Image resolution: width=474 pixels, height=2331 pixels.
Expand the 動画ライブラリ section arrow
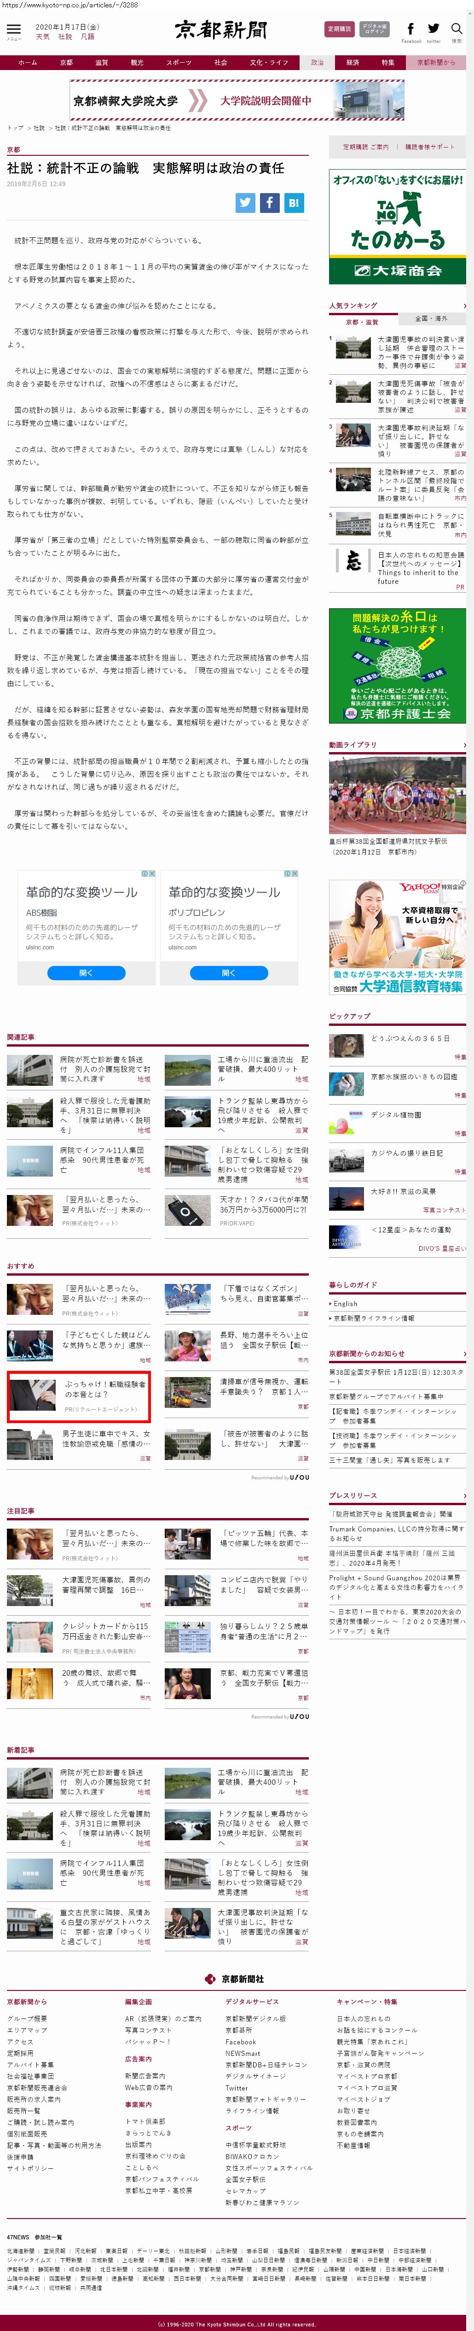464,745
